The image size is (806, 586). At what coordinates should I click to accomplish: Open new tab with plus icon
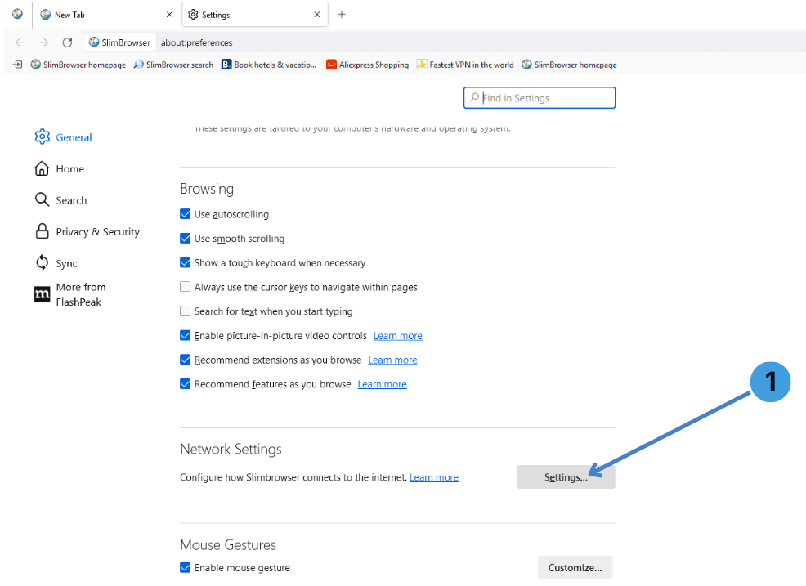[x=342, y=15]
